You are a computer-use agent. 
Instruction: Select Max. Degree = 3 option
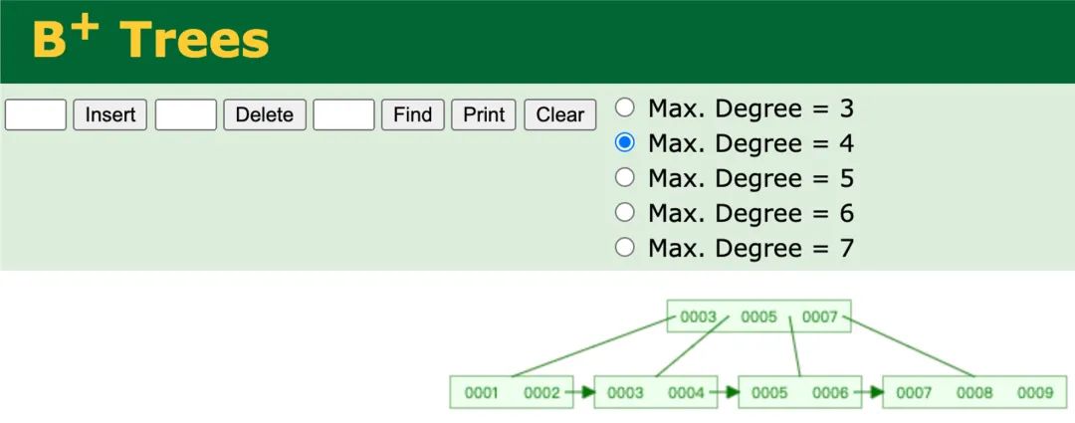(624, 107)
